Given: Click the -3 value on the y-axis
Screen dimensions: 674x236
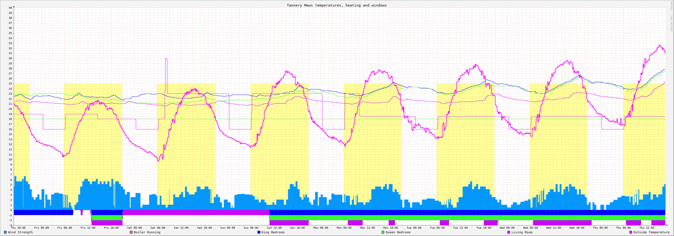Looking at the screenshot, I should point(10,225).
